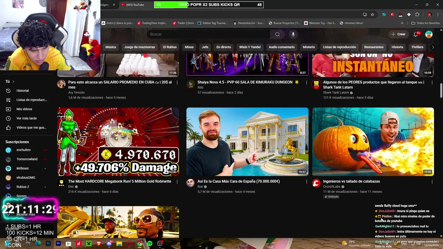Open Minecraft launcher from the taskbar
443x249 pixels.
point(89,243)
